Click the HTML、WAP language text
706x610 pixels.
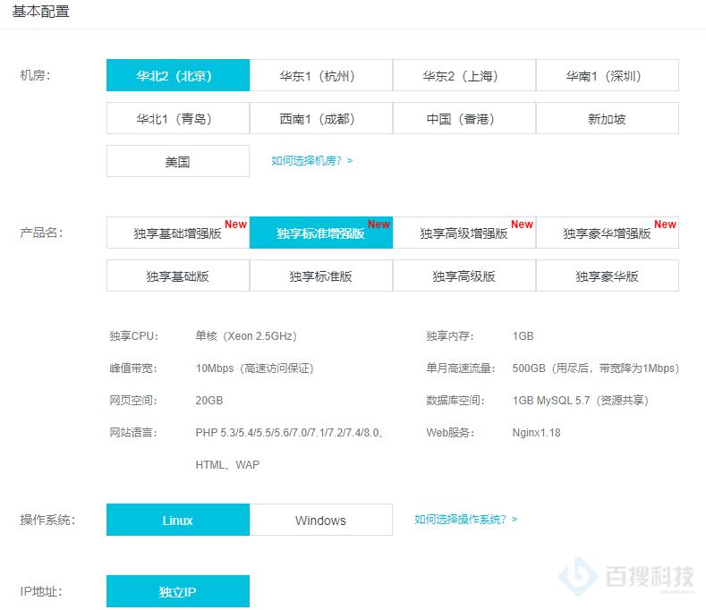(x=227, y=465)
